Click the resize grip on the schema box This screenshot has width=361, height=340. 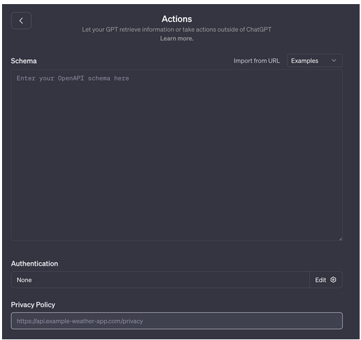pyautogui.click(x=341, y=239)
